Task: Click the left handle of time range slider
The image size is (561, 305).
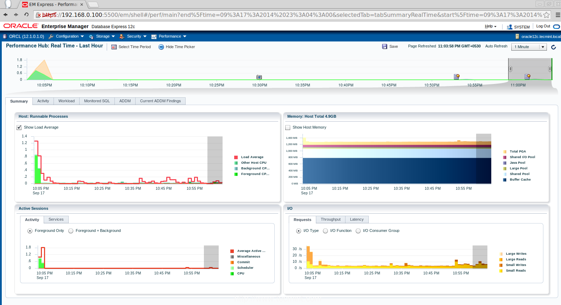Action: [x=510, y=69]
